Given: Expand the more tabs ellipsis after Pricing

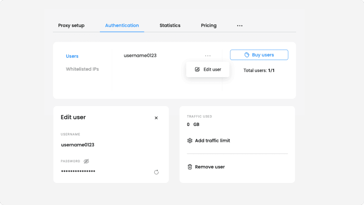Looking at the screenshot, I should [x=240, y=26].
